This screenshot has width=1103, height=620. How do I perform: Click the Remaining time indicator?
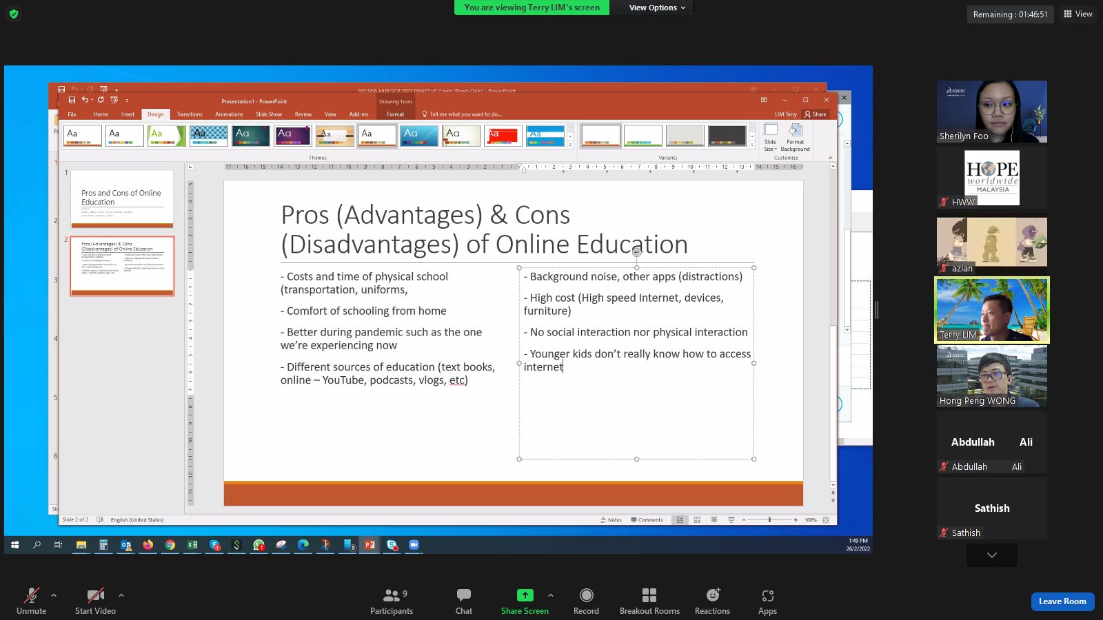(1010, 14)
